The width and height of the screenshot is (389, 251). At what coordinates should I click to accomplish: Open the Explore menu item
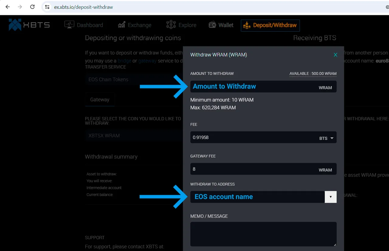click(x=181, y=25)
